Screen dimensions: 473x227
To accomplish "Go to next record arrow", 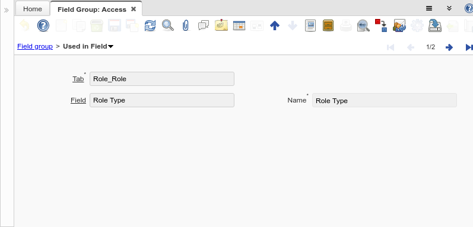I will click(449, 47).
